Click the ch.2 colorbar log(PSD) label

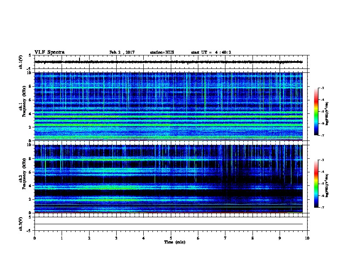(327, 185)
